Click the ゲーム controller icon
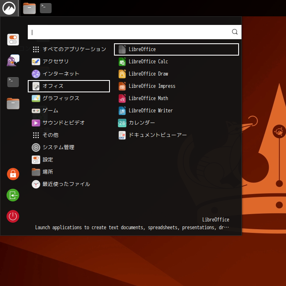The height and width of the screenshot is (286, 286). pyautogui.click(x=36, y=111)
